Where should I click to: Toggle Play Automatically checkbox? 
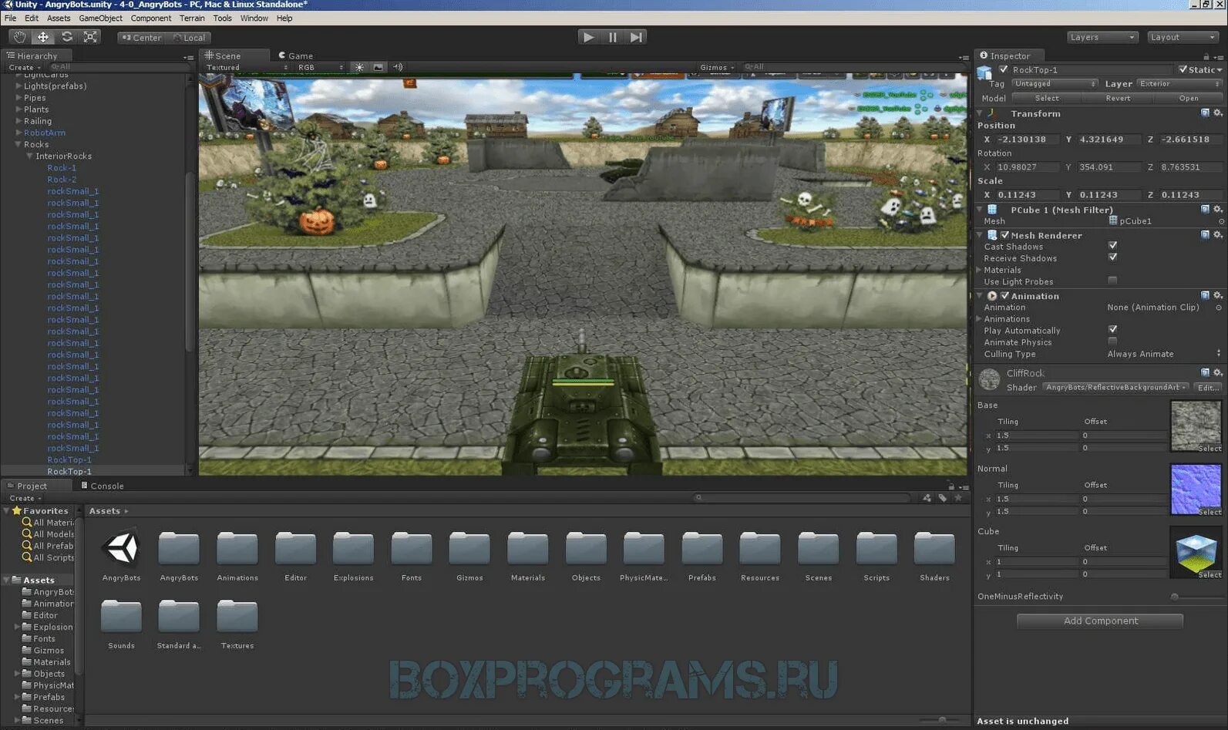(x=1112, y=329)
